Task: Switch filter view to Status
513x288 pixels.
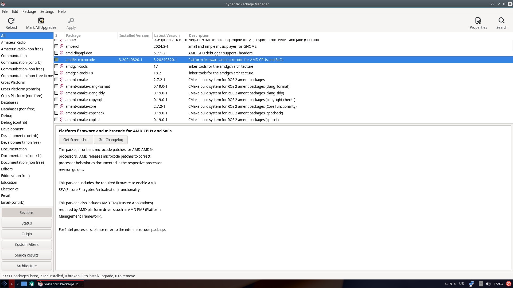Action: click(x=27, y=223)
